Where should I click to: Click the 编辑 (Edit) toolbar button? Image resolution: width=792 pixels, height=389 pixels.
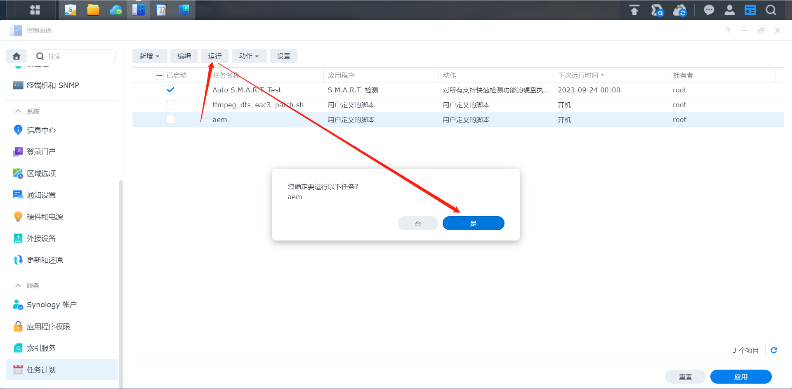coord(184,56)
